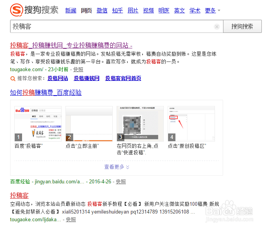Click suggested search 投稿客官网首页

123,79
